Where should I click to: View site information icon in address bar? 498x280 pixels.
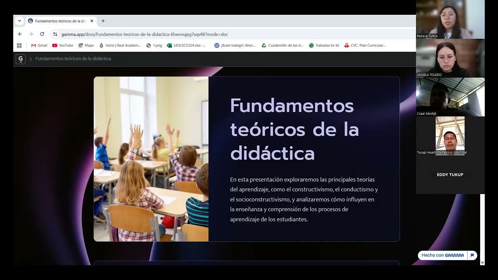click(x=55, y=34)
